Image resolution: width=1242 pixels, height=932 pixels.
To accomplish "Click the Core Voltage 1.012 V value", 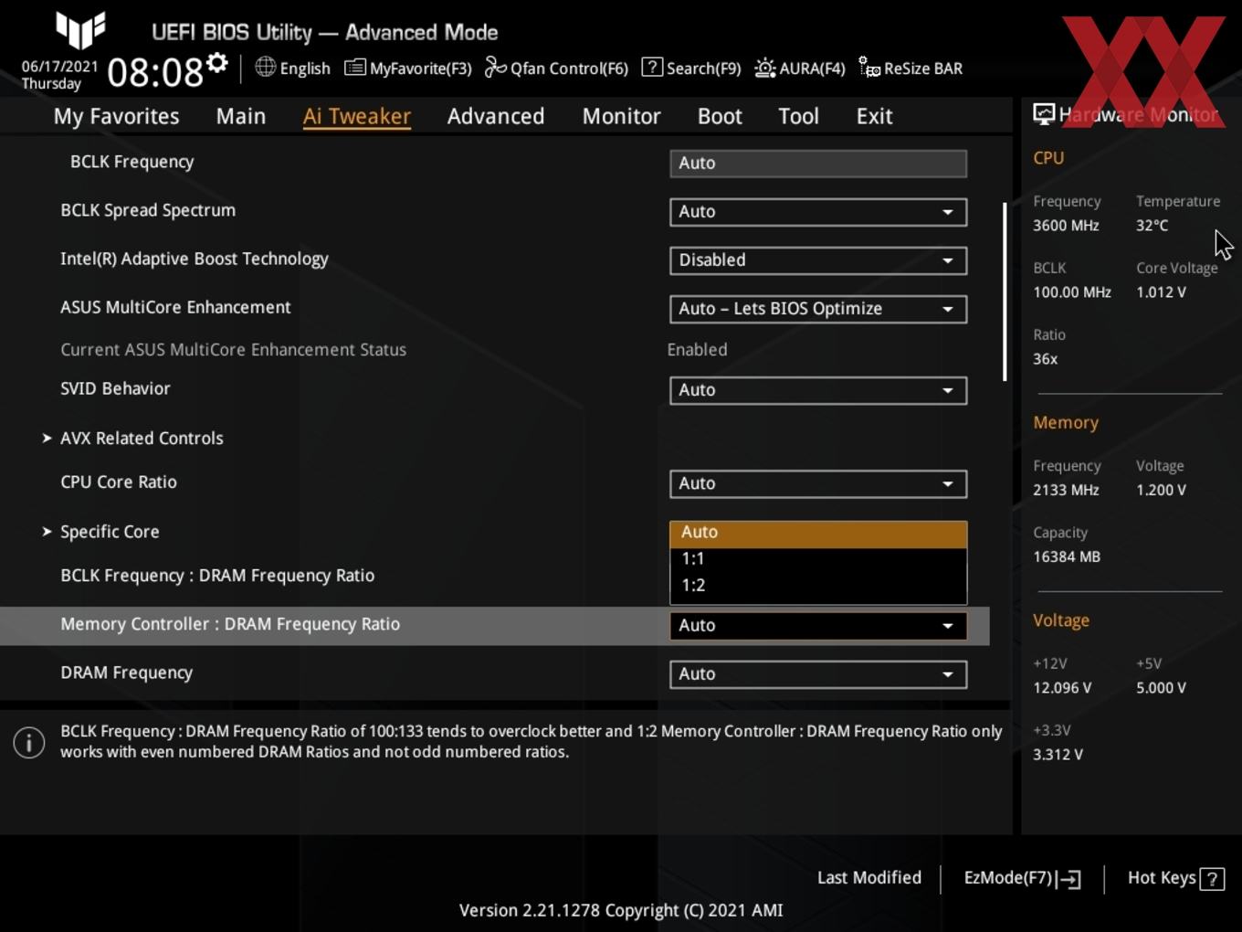I will tap(1161, 292).
